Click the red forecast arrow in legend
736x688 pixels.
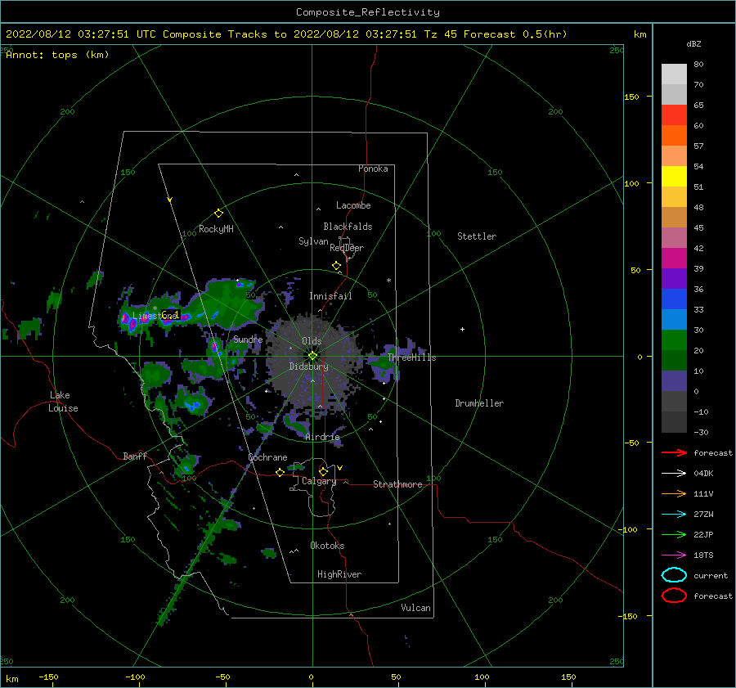[x=674, y=452]
